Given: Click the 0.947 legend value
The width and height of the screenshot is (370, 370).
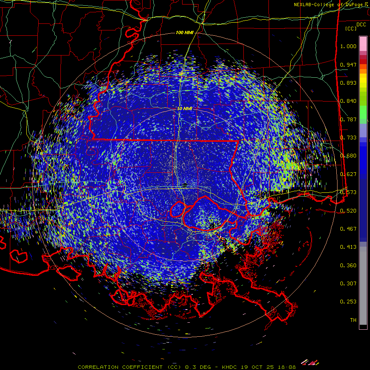Looking at the screenshot, I should click(x=348, y=65).
